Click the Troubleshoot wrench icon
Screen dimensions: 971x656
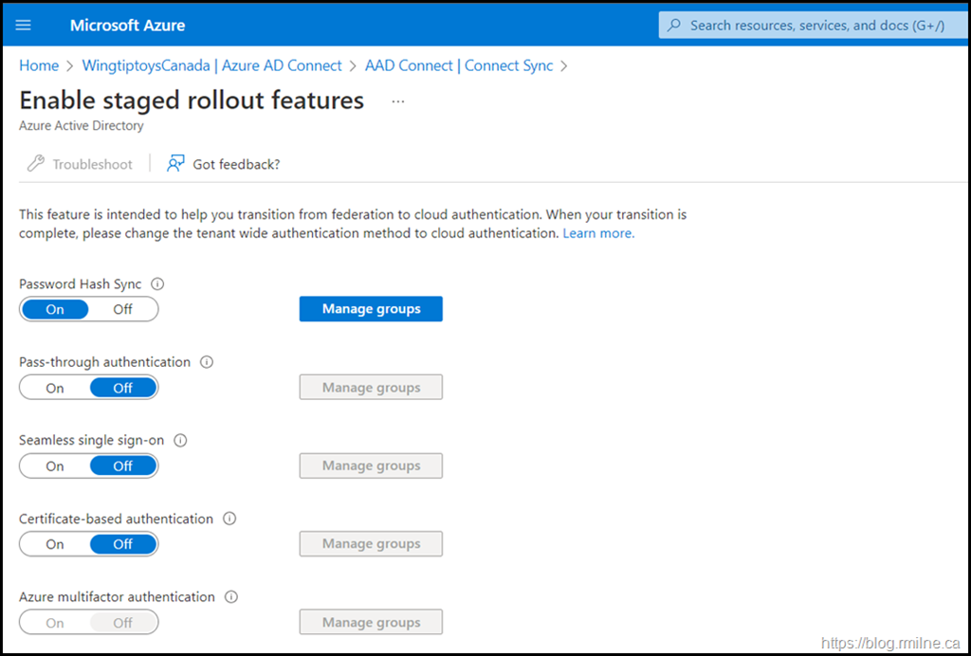pos(36,164)
